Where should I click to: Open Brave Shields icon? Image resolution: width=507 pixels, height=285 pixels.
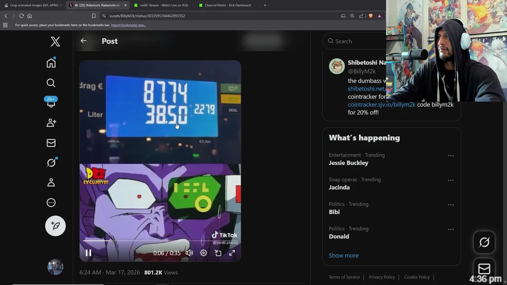pos(371,16)
